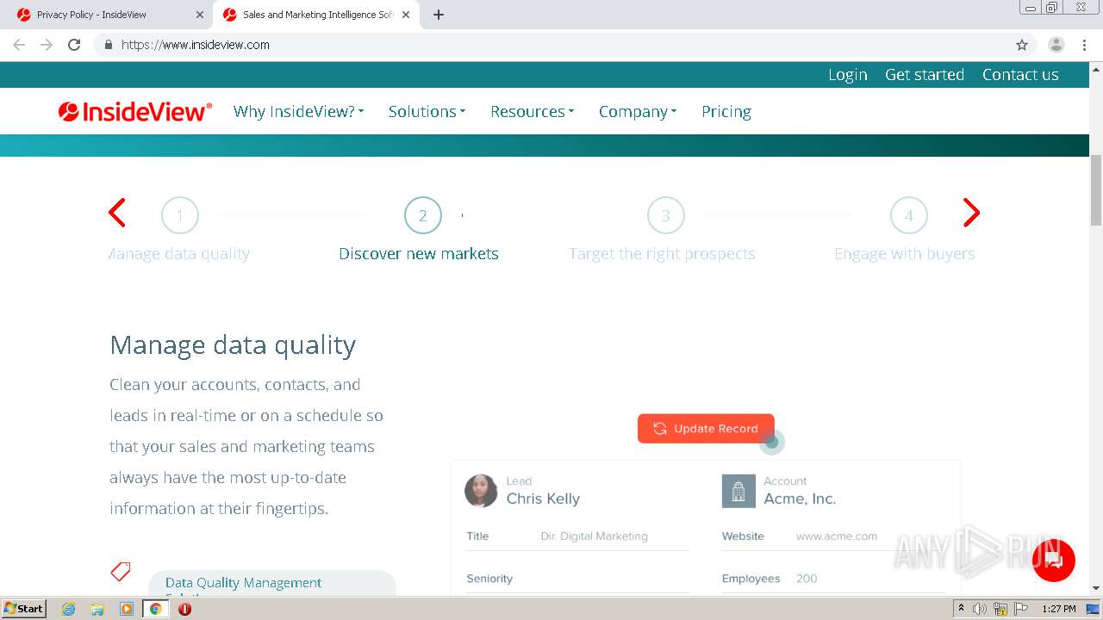Select step 1 circle Manage data quality
The width and height of the screenshot is (1103, 620).
coord(180,215)
